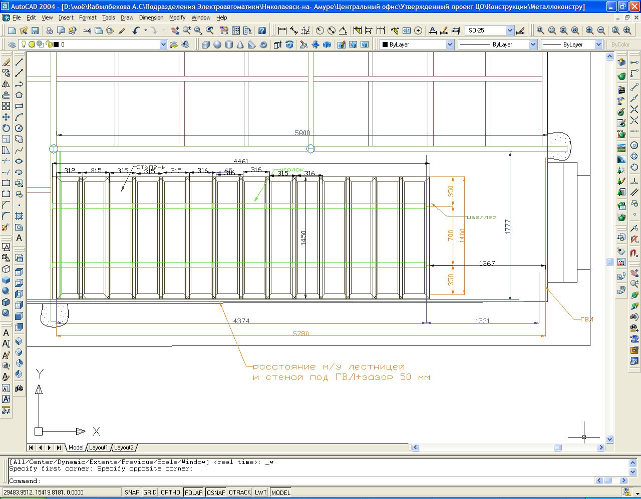The width and height of the screenshot is (641, 499).
Task: Disable POLAR tracking in status bar
Action: [x=193, y=492]
